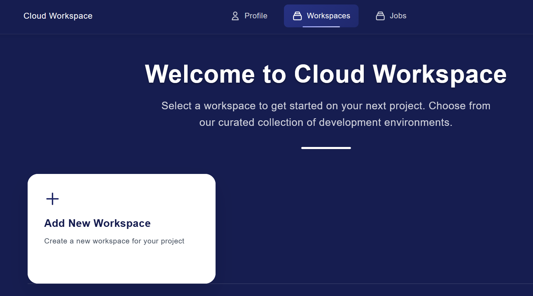Click the 'Select a workspace to get started' subtitle
Screen dimensions: 533x296
click(325, 106)
